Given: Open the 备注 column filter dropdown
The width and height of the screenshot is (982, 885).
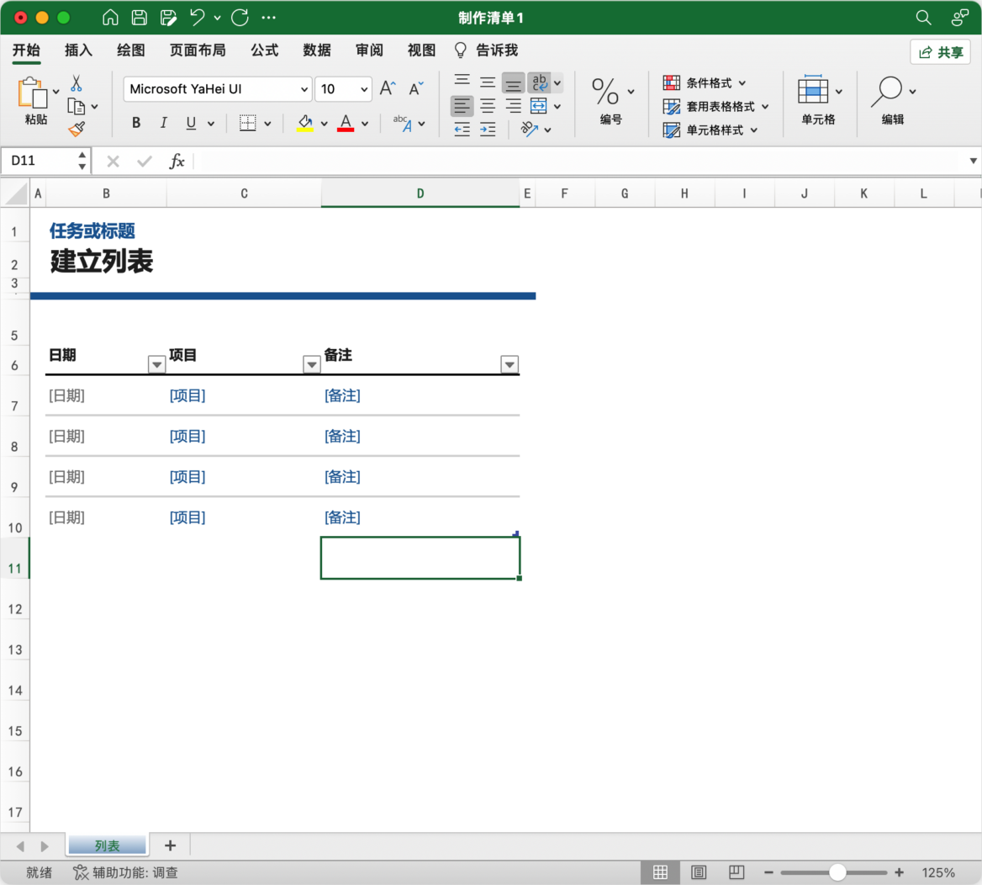Looking at the screenshot, I should click(x=509, y=364).
